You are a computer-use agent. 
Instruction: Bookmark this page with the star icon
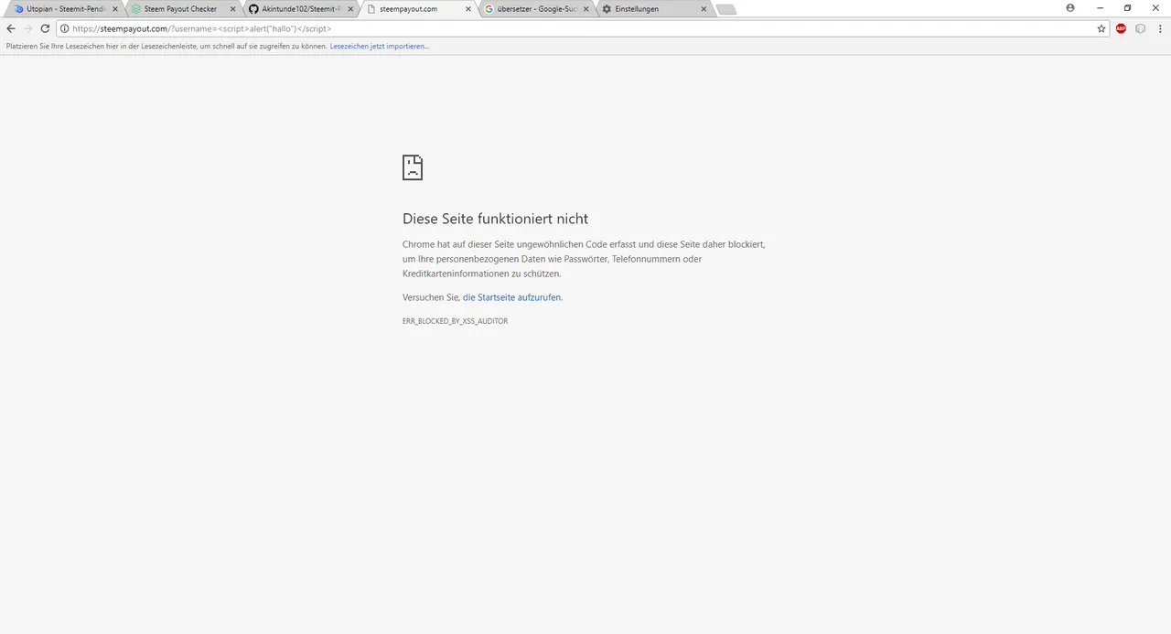point(1101,28)
